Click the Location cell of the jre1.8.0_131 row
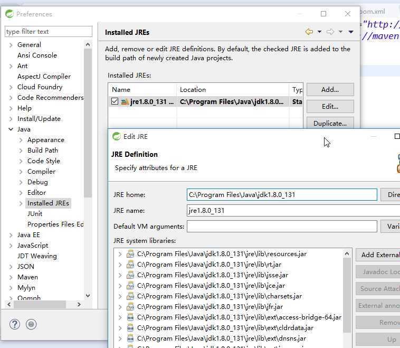The height and width of the screenshot is (348, 400). pyautogui.click(x=232, y=101)
